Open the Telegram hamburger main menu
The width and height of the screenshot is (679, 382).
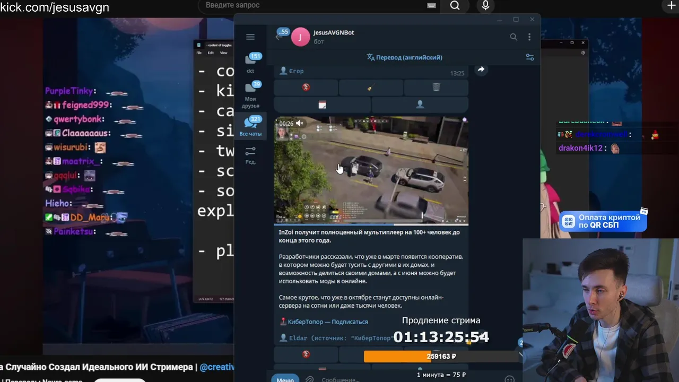250,37
